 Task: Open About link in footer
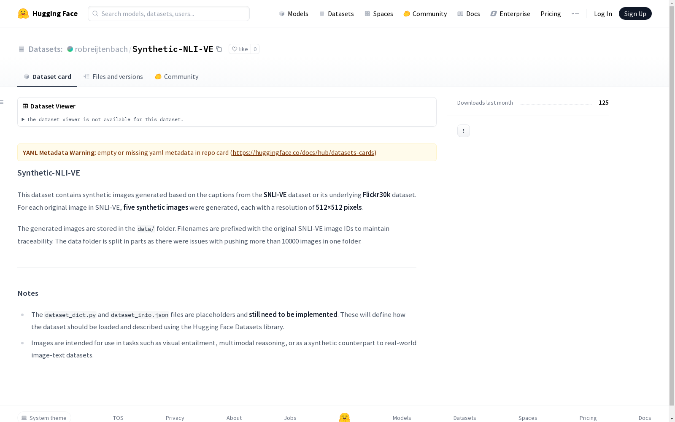[x=234, y=418]
